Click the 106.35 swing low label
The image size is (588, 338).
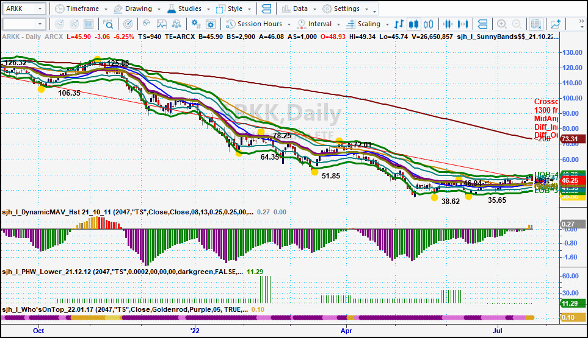(70, 93)
